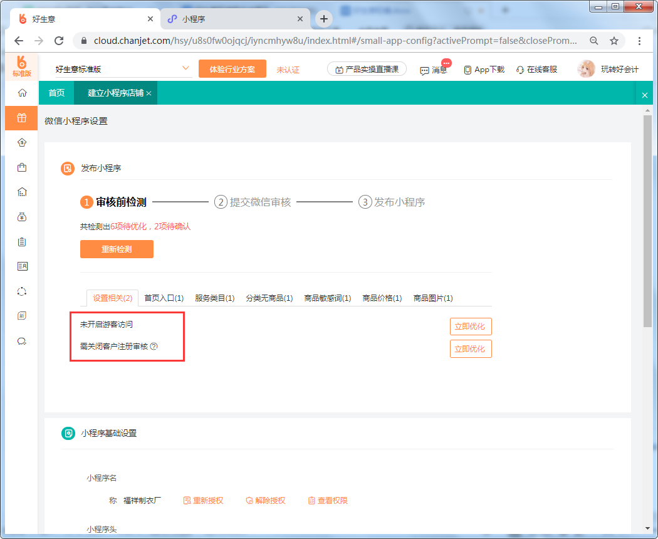Open the shopping bag sidebar icon

22,167
